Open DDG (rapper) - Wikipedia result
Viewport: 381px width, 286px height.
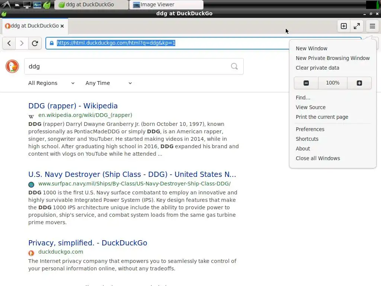pos(73,106)
